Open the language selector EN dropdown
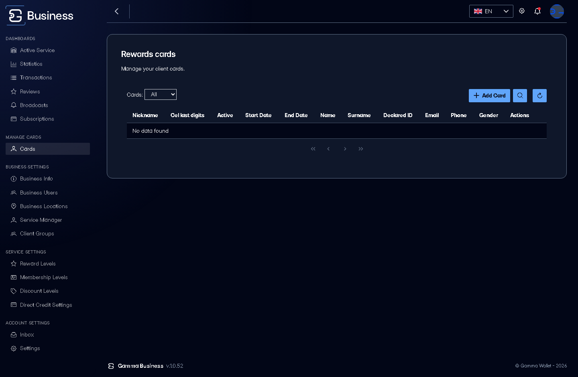 click(x=491, y=11)
